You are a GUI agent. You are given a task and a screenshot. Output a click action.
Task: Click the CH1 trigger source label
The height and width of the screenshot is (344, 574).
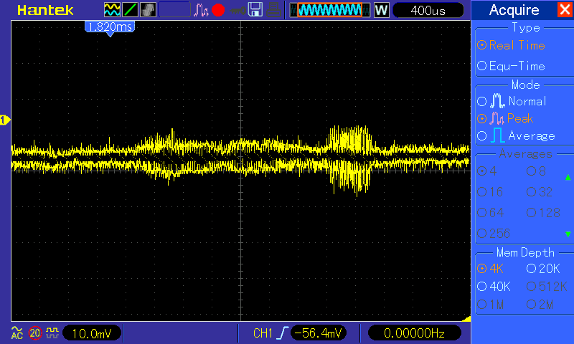pos(263,333)
